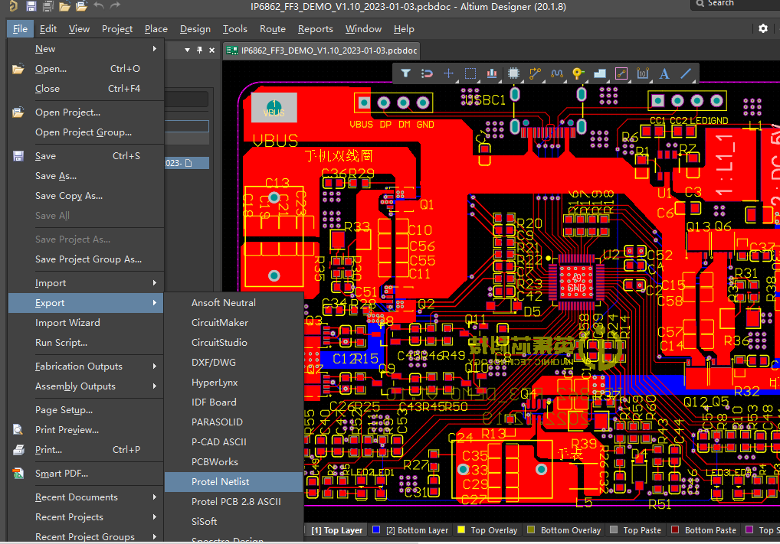This screenshot has height=544, width=780.
Task: Select IDF Board export option
Action: [234, 402]
